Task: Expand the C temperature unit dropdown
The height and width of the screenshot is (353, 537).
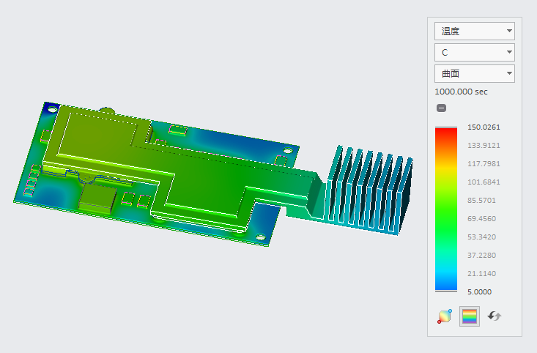Action: tap(474, 53)
